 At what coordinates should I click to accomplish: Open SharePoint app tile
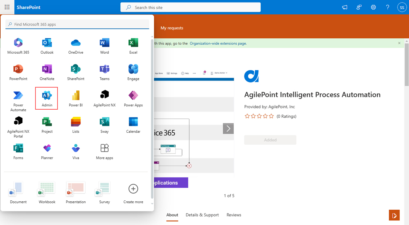click(76, 72)
